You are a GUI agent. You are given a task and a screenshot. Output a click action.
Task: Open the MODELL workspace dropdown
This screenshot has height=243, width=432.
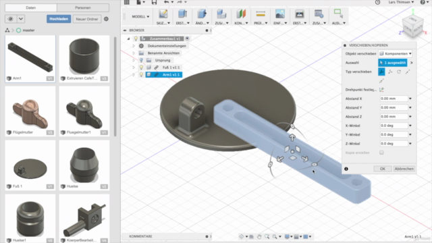click(x=140, y=16)
